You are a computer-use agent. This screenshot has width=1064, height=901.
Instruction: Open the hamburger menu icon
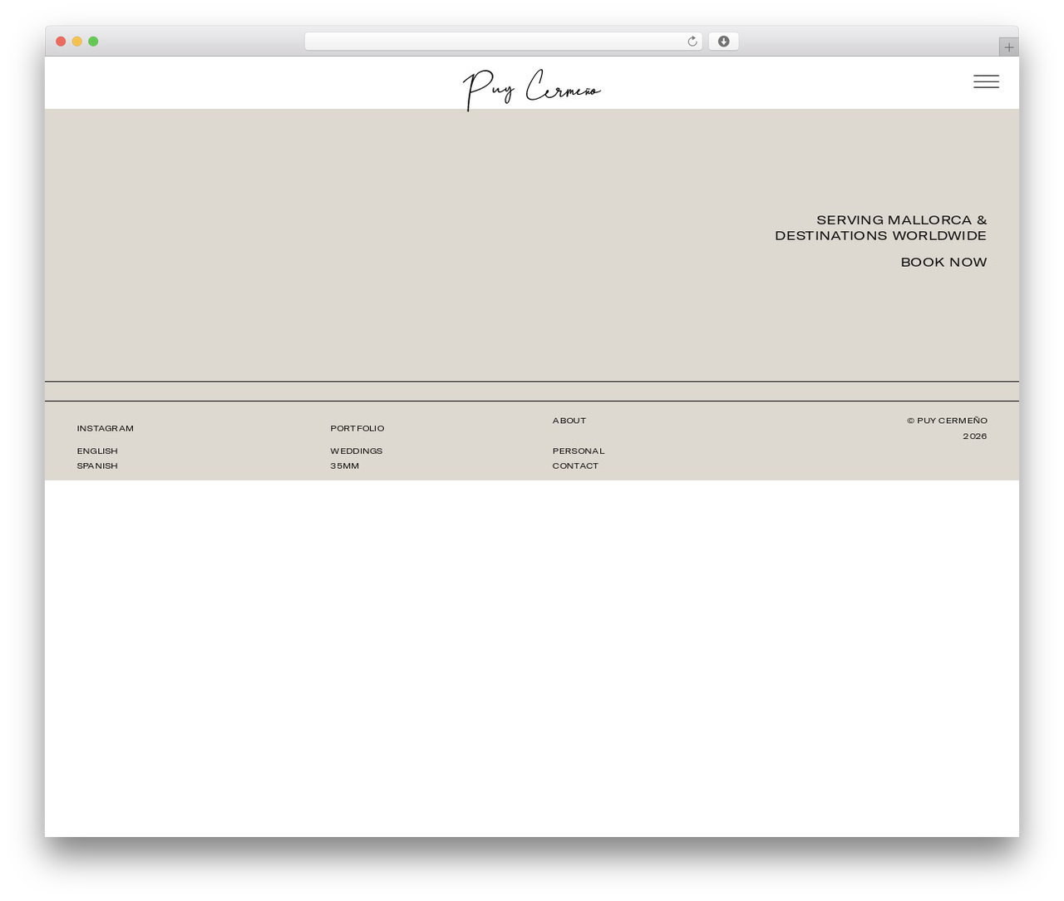tap(986, 81)
